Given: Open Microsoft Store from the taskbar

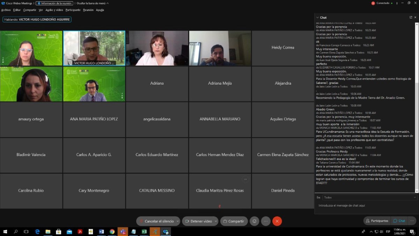Looking at the screenshot, I should [59, 231].
